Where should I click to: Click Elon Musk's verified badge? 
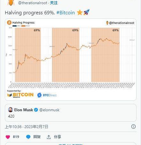tap(36, 110)
